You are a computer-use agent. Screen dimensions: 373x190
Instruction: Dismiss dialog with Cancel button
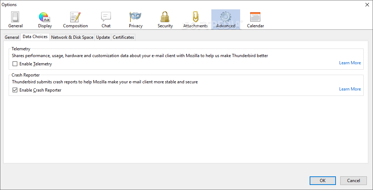tap(353, 181)
